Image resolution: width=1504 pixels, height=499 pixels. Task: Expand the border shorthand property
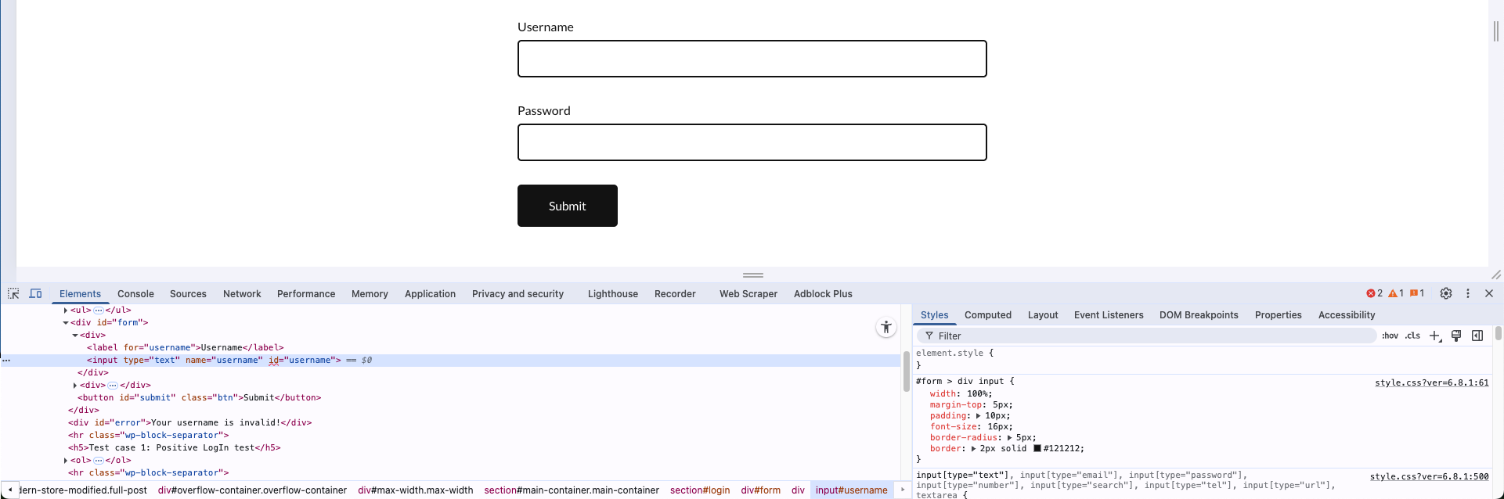(973, 449)
